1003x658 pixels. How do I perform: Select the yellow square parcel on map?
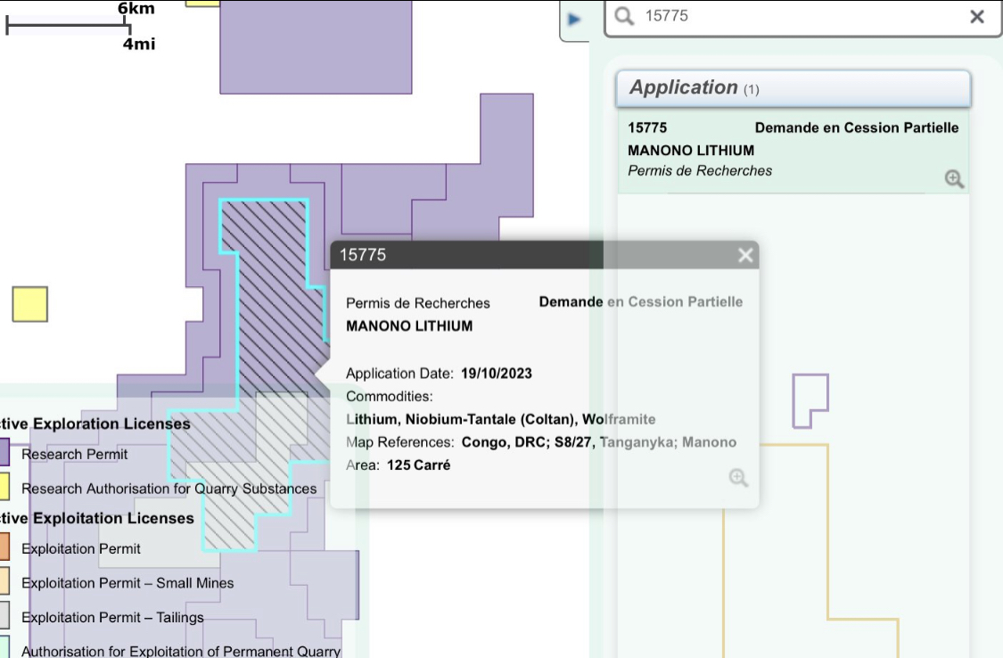[30, 304]
